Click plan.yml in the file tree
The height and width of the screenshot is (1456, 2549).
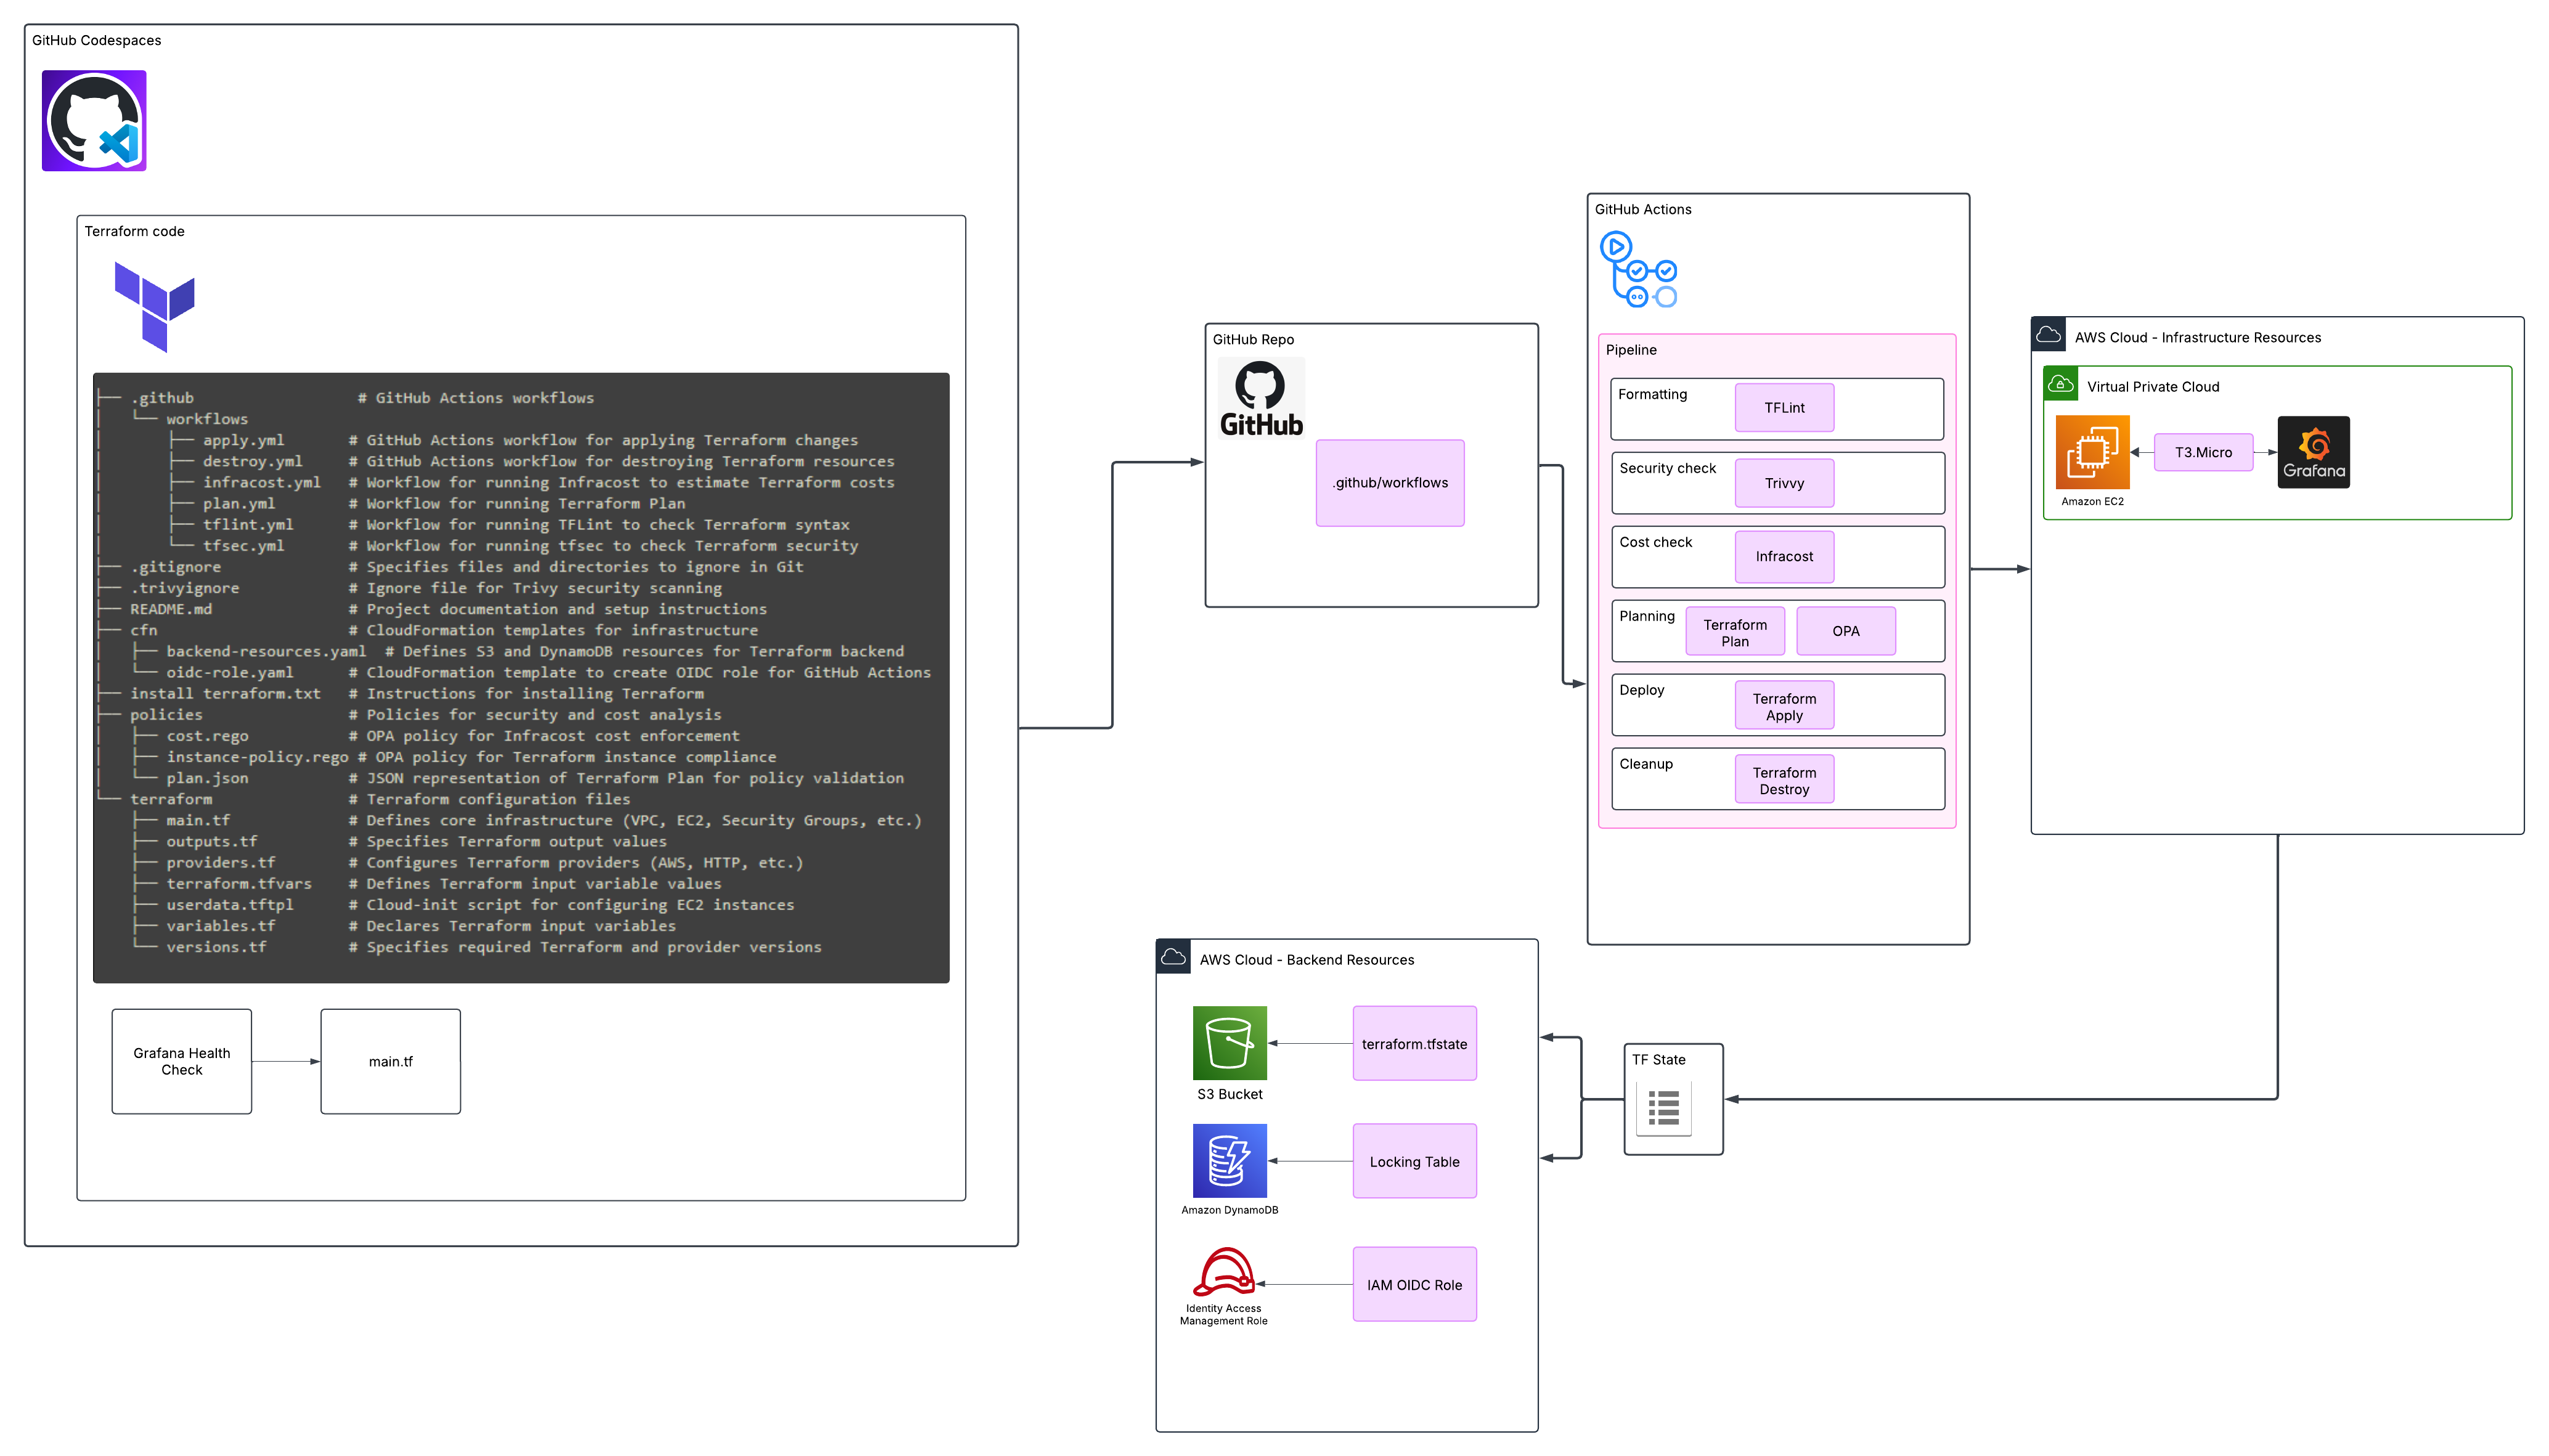[238, 503]
